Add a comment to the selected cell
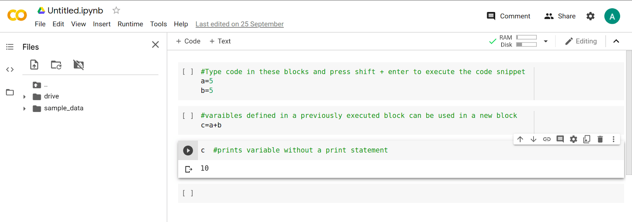Viewport: 632px width, 222px height. click(560, 139)
